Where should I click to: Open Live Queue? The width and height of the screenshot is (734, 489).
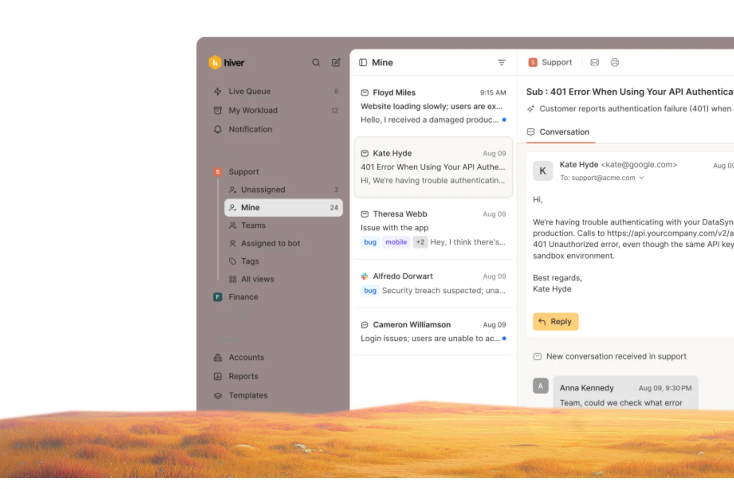pos(276,91)
